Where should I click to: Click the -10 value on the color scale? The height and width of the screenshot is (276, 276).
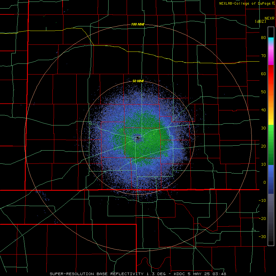click(262, 201)
